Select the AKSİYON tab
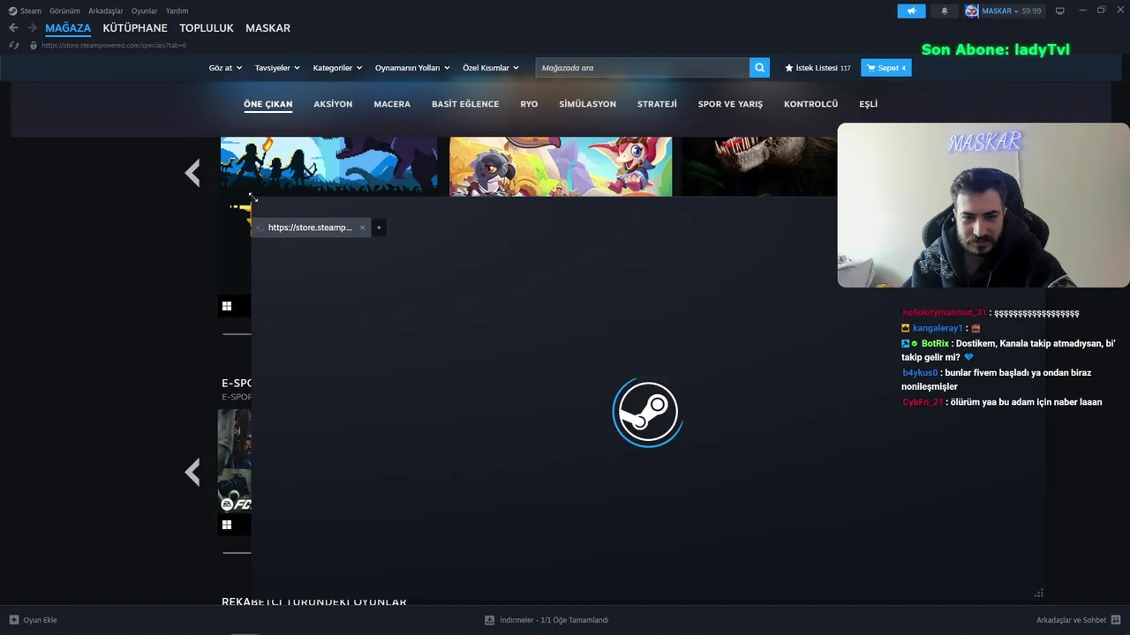The image size is (1130, 635). [x=333, y=104]
